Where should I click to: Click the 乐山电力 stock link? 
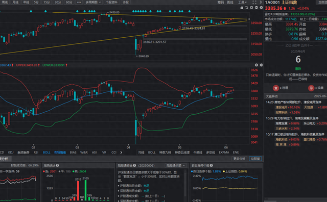coord(309,123)
